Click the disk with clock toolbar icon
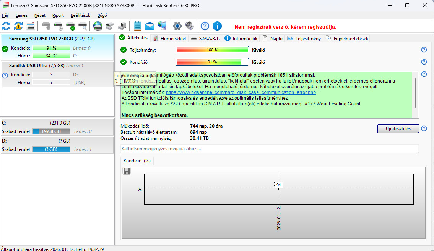The height and width of the screenshot is (251, 434). pyautogui.click(x=58, y=26)
